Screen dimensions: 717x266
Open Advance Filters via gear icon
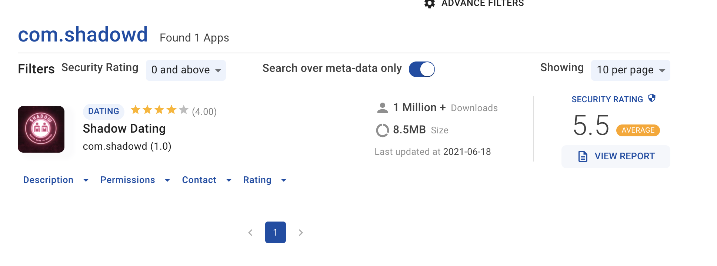coord(429,4)
